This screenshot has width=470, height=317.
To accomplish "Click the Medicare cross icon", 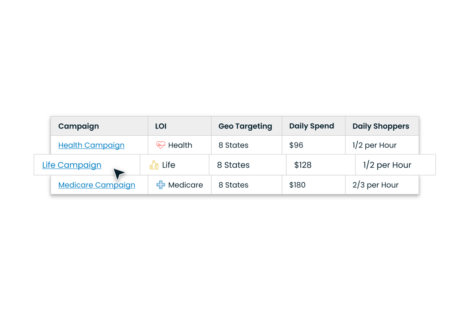I will [161, 185].
